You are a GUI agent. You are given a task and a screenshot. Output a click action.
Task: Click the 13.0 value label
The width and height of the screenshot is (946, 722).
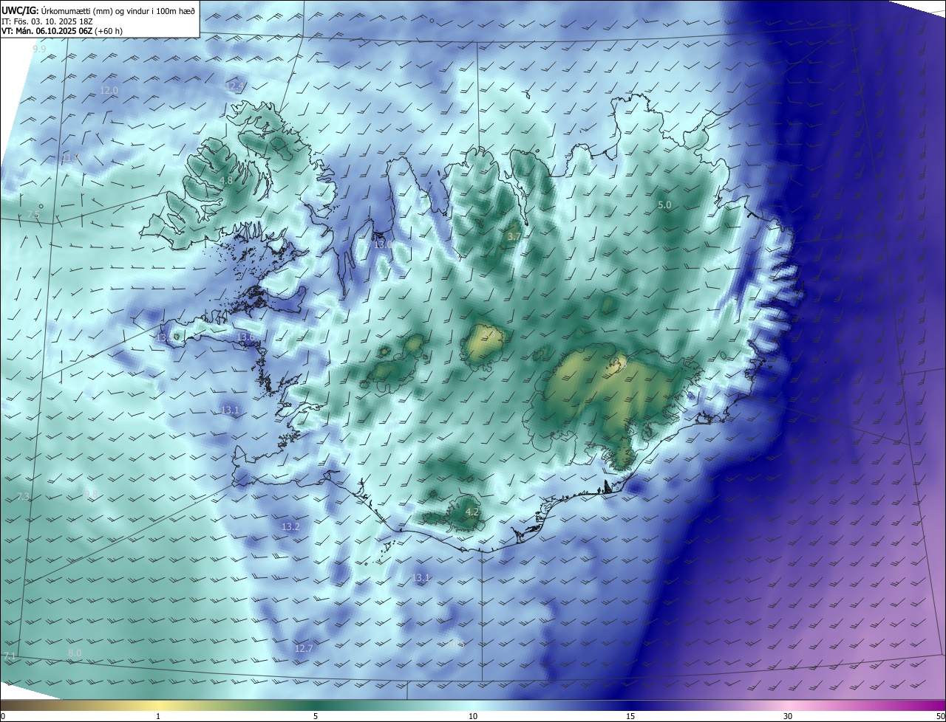pos(384,244)
